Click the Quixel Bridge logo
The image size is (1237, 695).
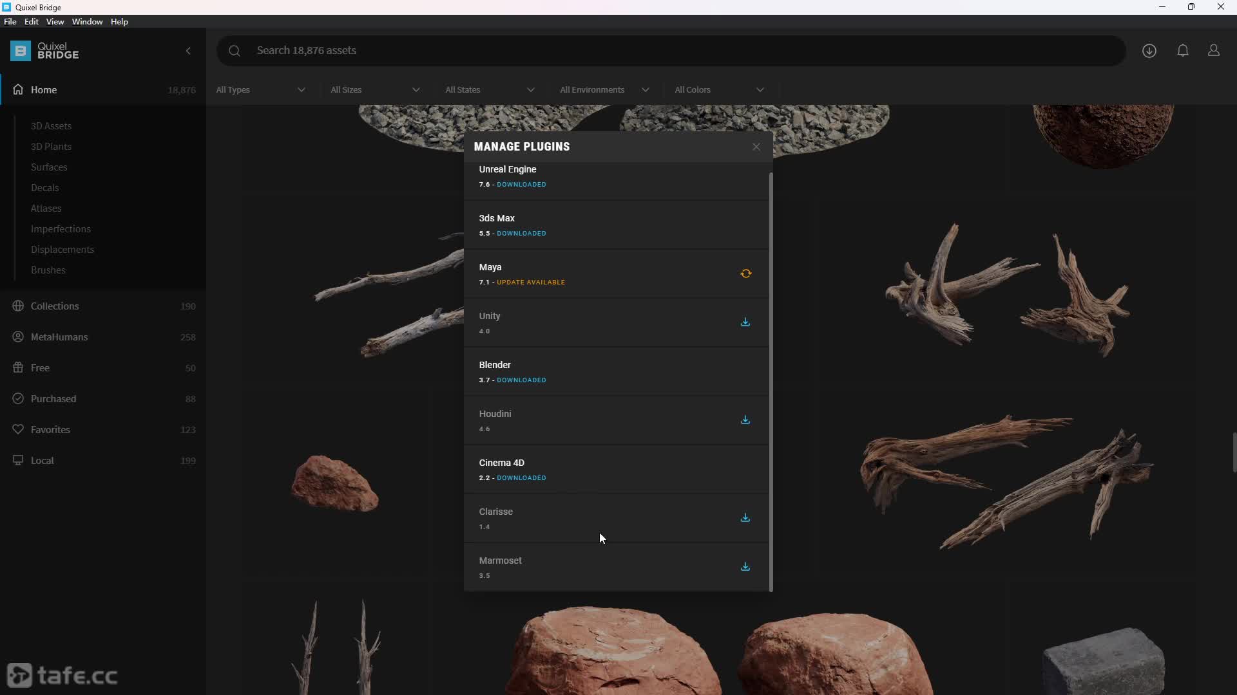point(45,51)
